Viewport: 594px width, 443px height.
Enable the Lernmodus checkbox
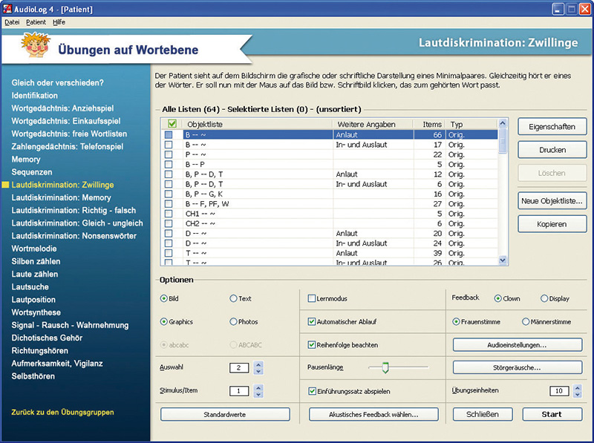[312, 299]
